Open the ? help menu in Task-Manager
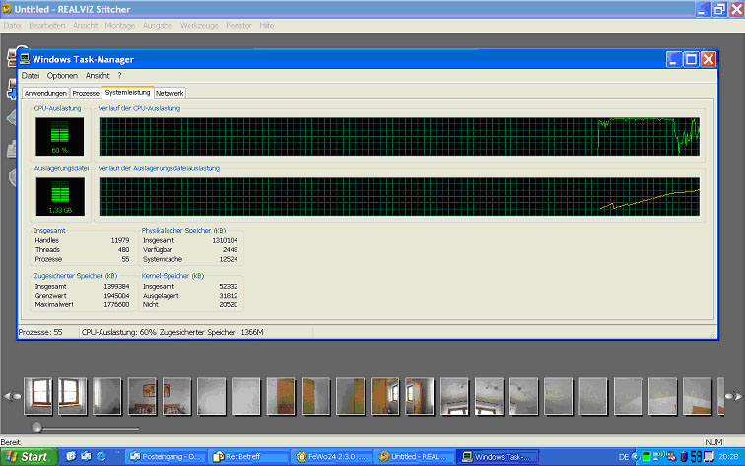Viewport: 745px width, 466px height. click(119, 76)
